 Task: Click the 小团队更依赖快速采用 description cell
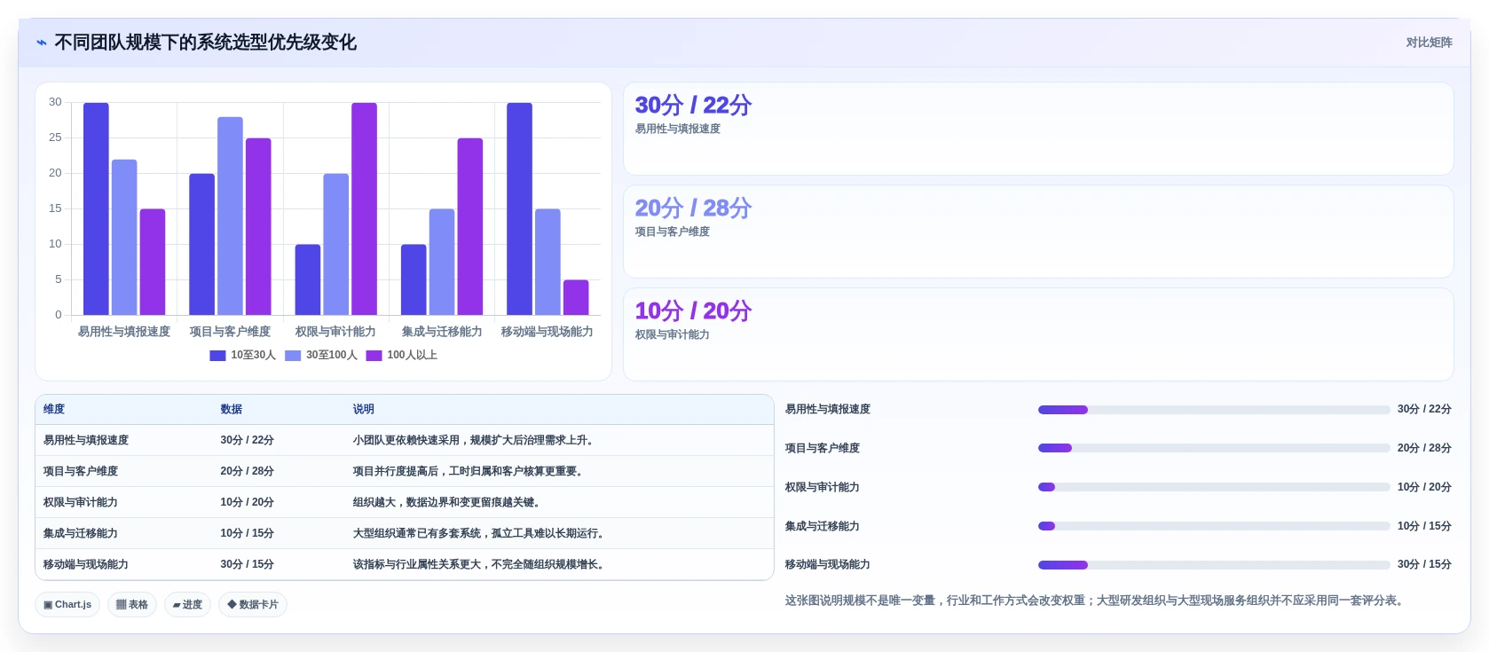pyautogui.click(x=560, y=440)
